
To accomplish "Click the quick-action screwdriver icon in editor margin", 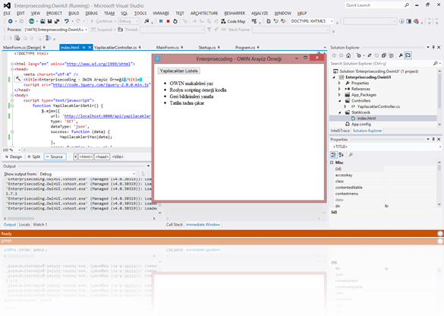I will tap(18, 79).
